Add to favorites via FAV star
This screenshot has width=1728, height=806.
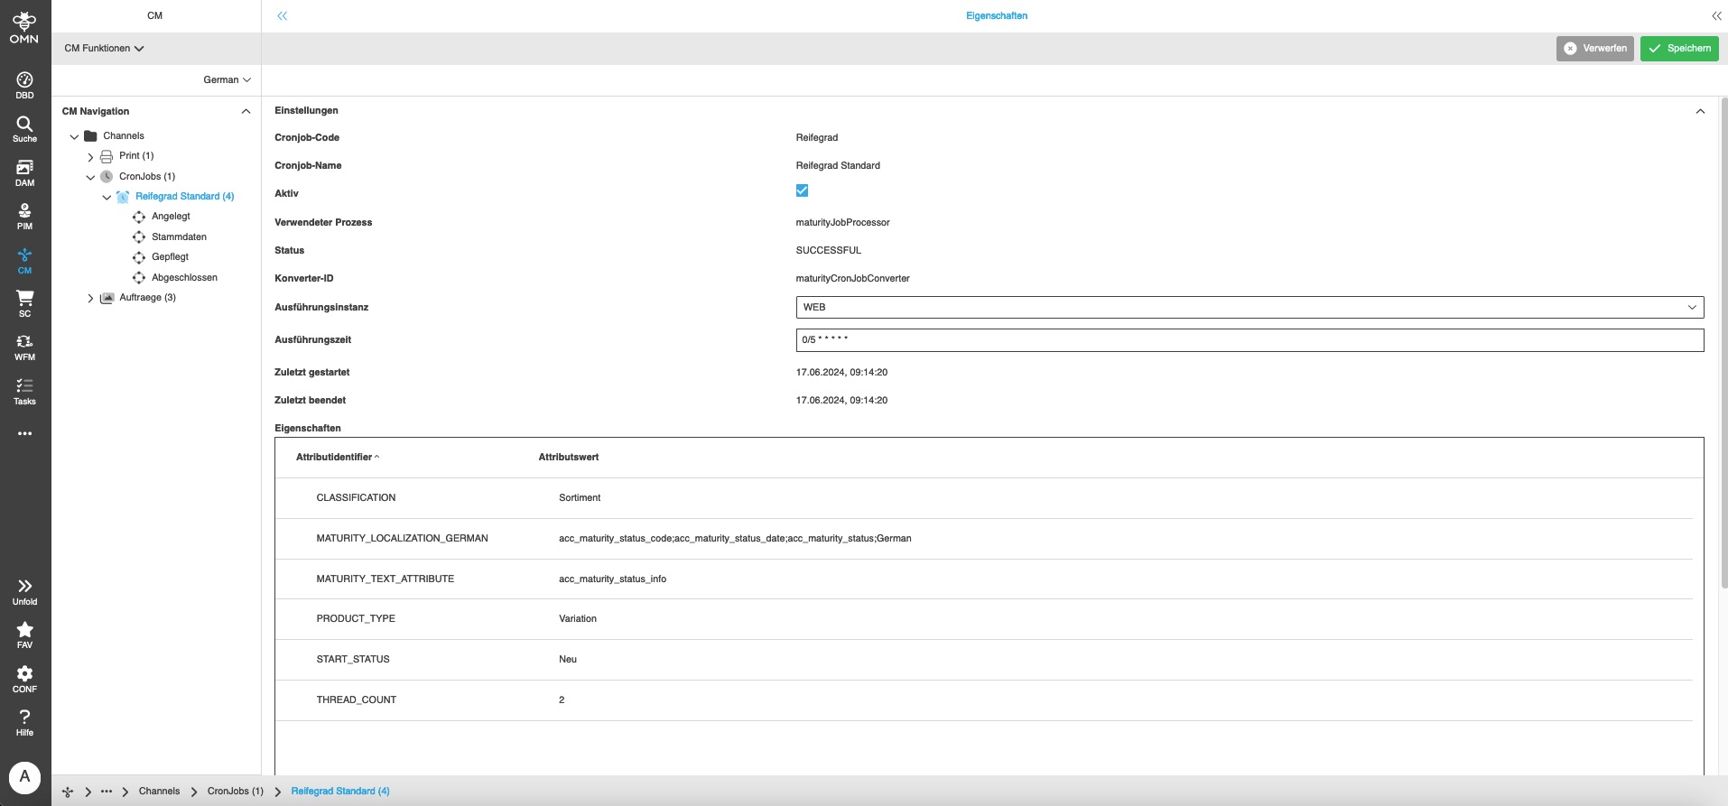tap(24, 635)
